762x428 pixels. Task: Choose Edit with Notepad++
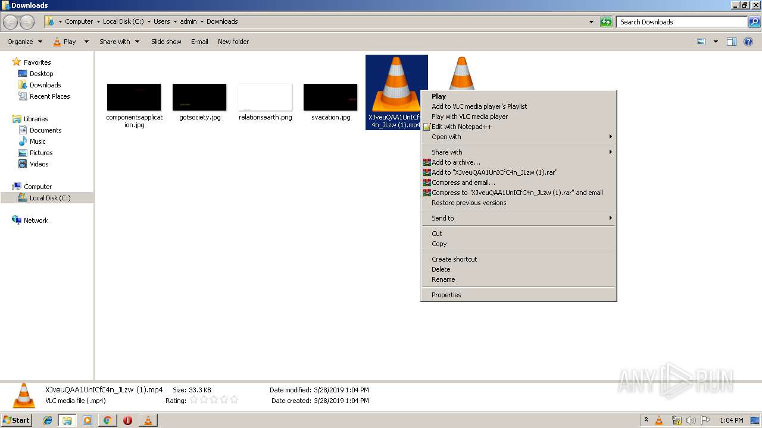pos(461,127)
